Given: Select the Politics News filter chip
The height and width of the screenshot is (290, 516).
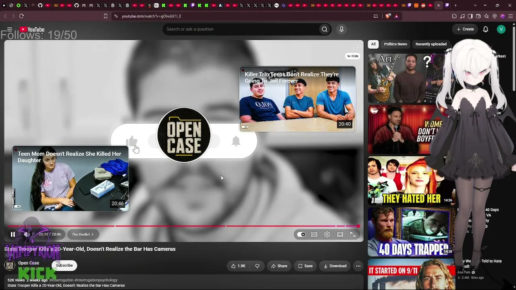Looking at the screenshot, I should click(x=395, y=44).
